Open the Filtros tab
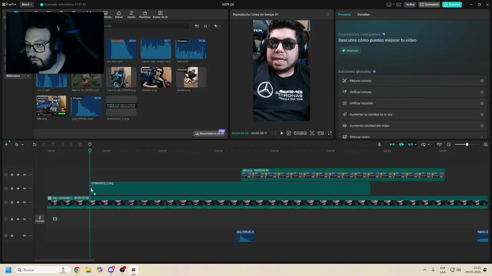 tap(119, 15)
